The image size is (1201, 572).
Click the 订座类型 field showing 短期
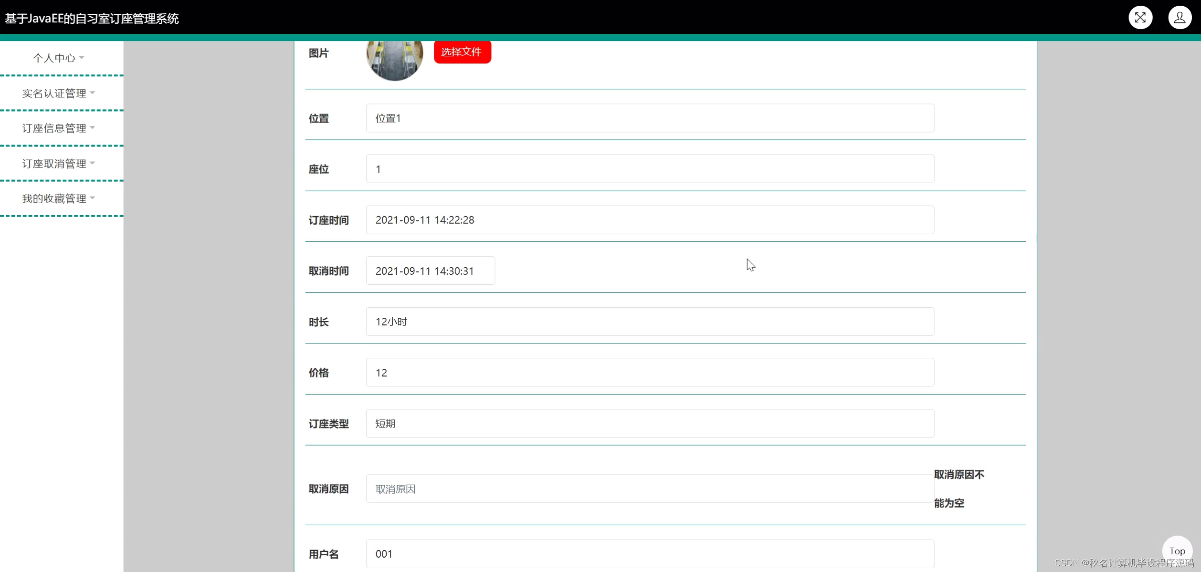point(649,423)
